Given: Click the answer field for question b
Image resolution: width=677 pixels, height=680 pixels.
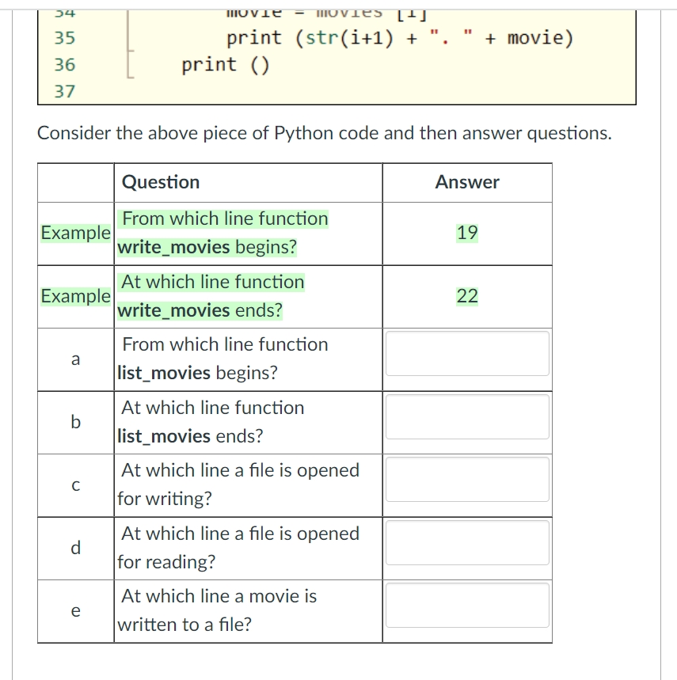Looking at the screenshot, I should pos(466,417).
